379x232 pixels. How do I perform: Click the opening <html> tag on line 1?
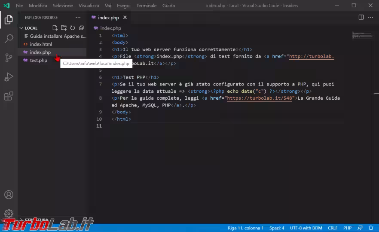pos(119,36)
